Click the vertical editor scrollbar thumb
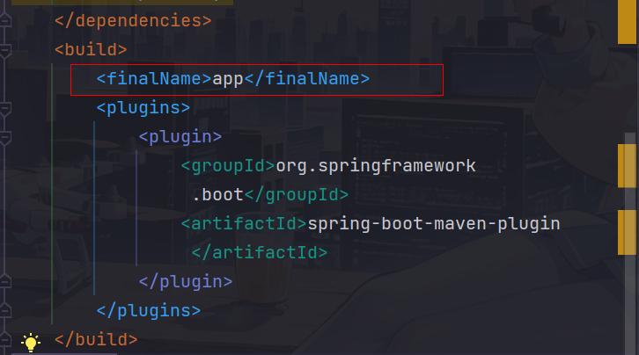The height and width of the screenshot is (355, 639). coord(630,243)
